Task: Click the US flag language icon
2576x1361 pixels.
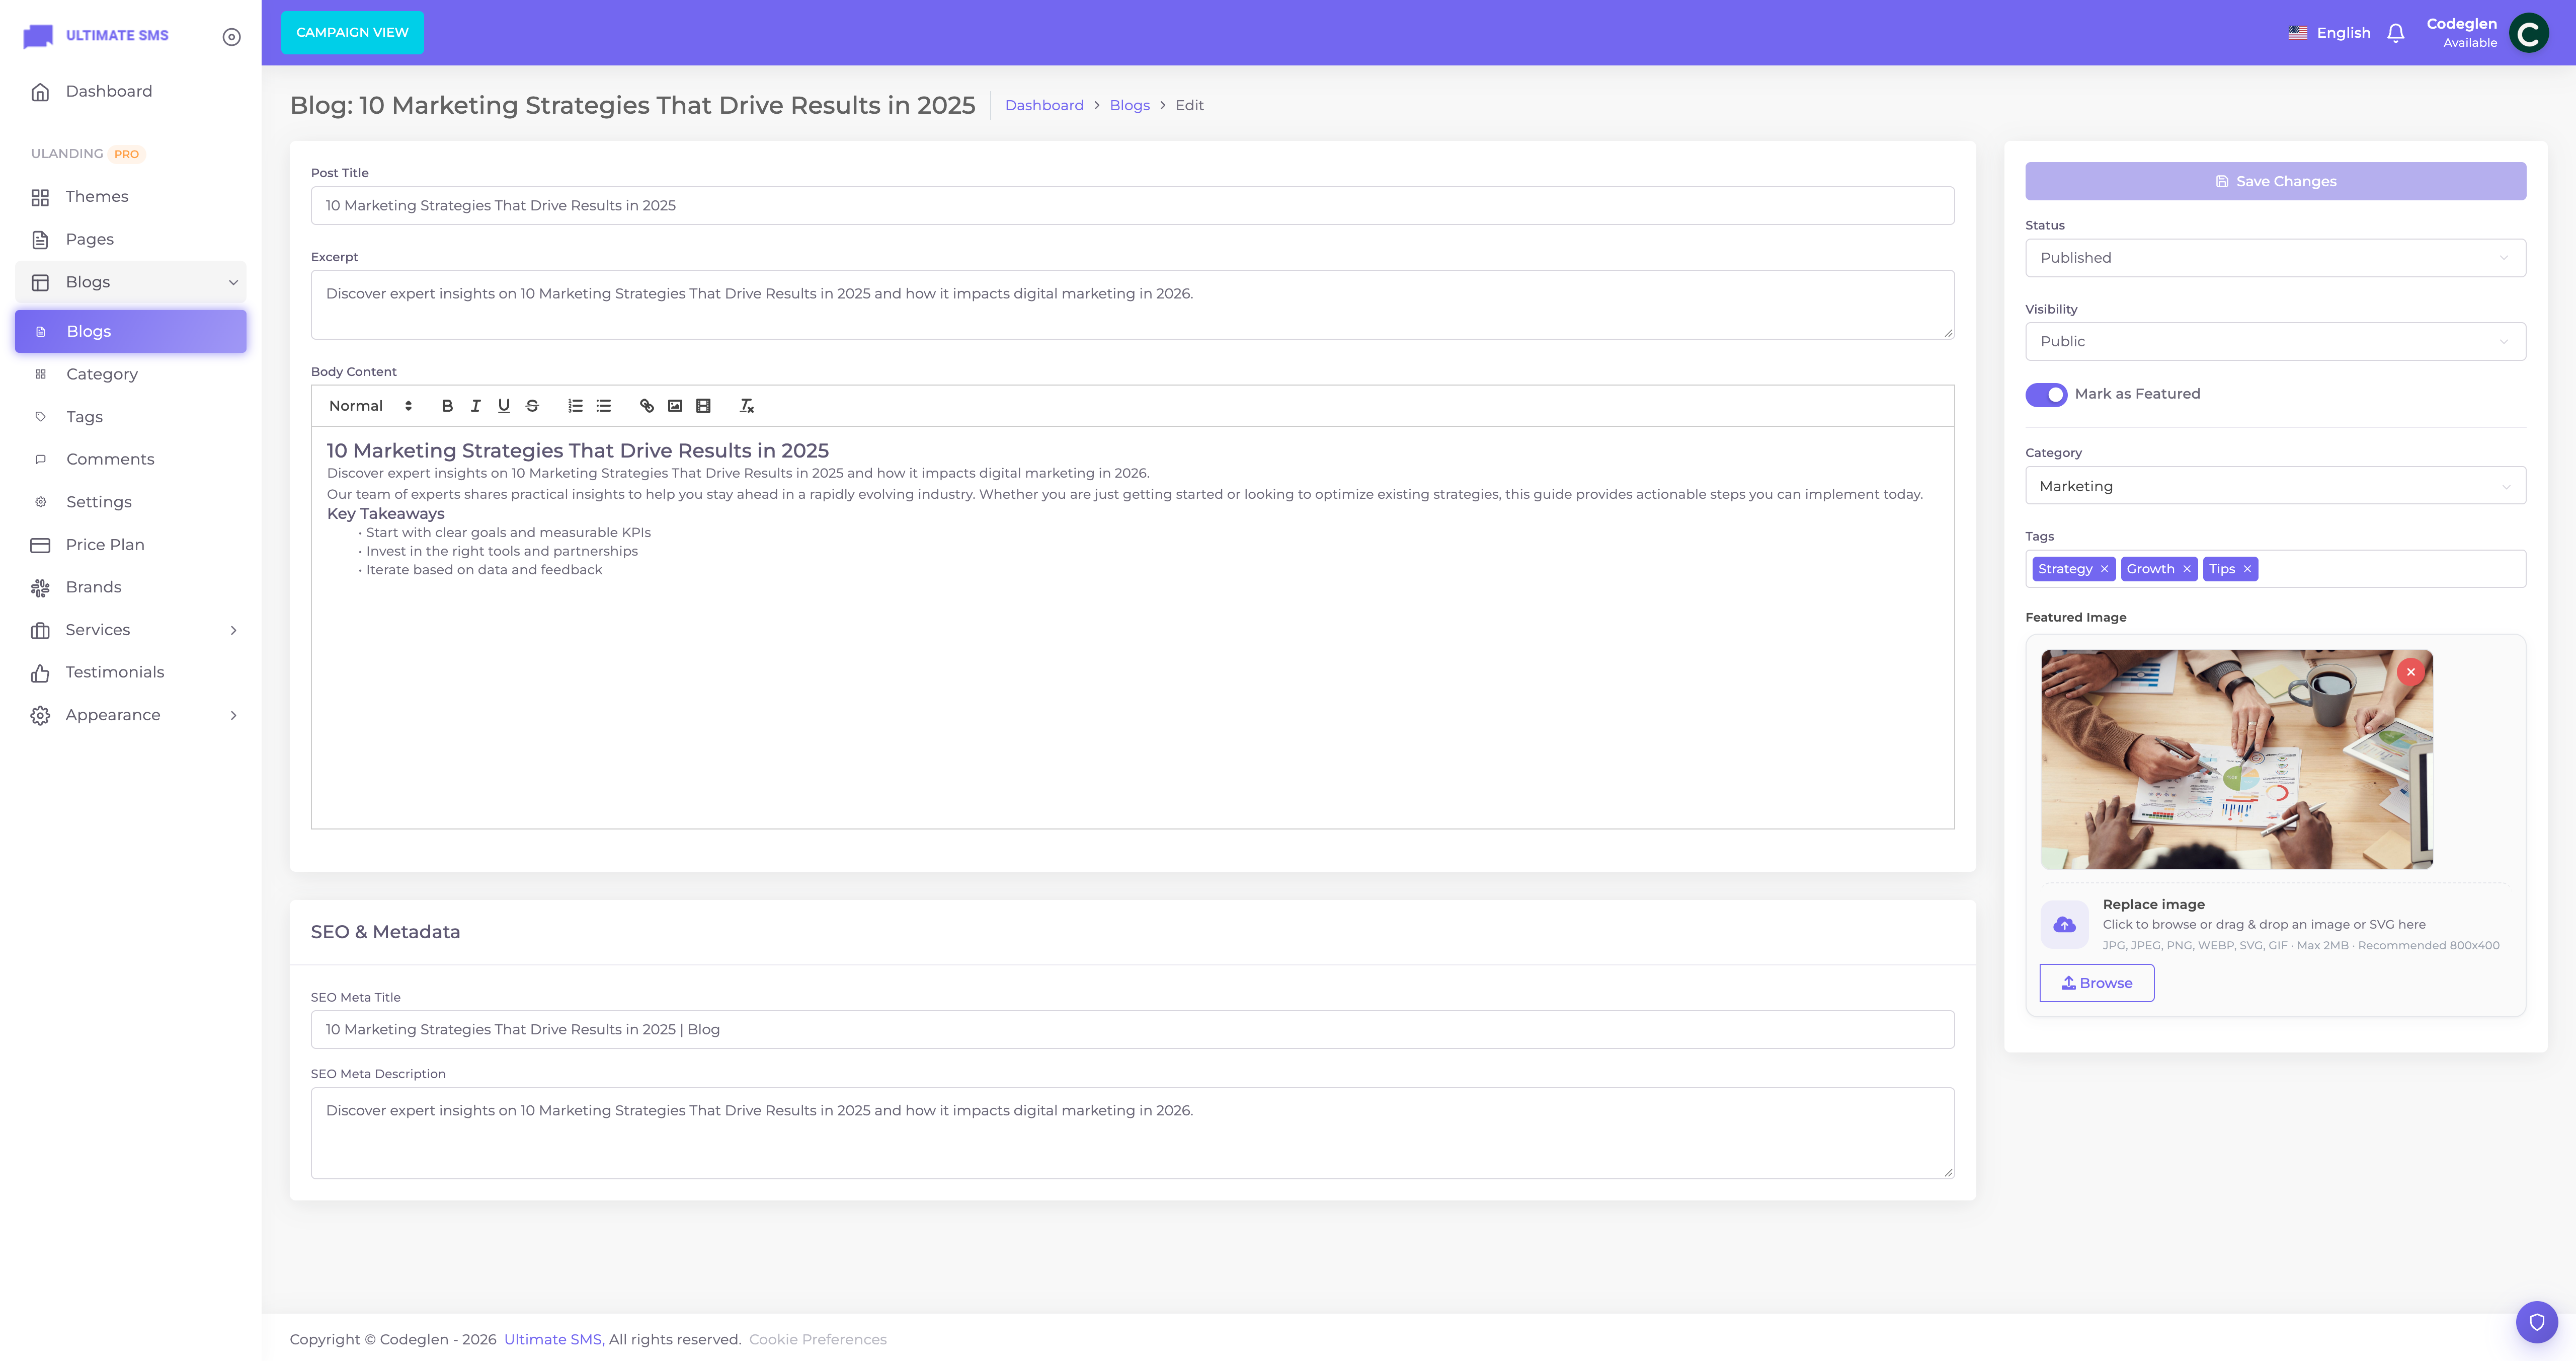Action: [x=2297, y=33]
